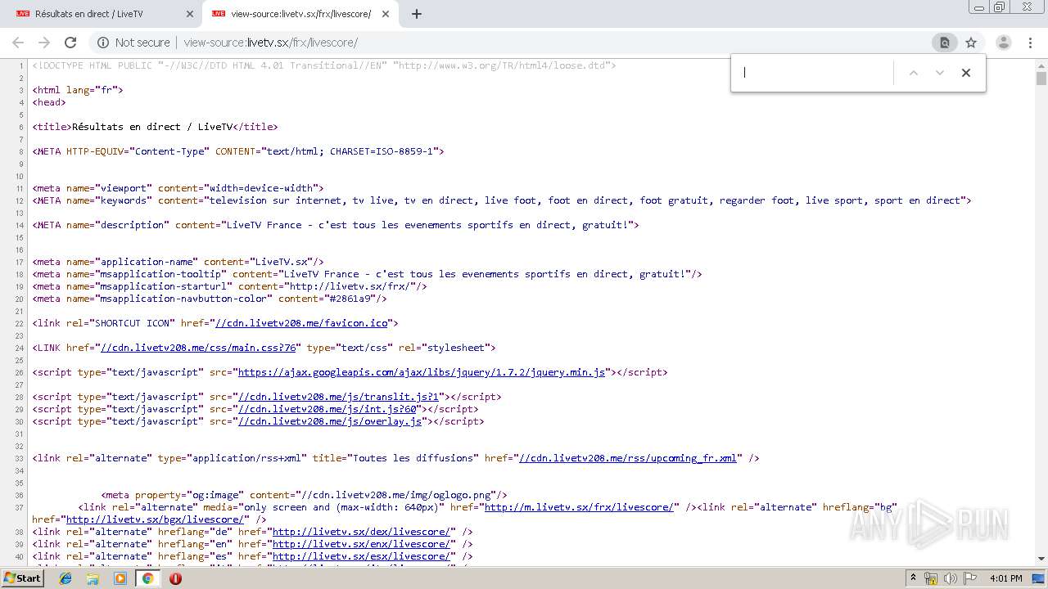Switch to Résultats en direct / LiveTV tab
The height and width of the screenshot is (589, 1048).
pyautogui.click(x=104, y=14)
